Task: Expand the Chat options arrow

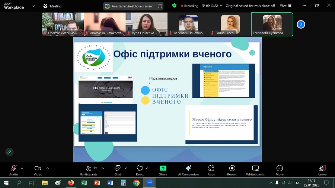Action: [126, 168]
